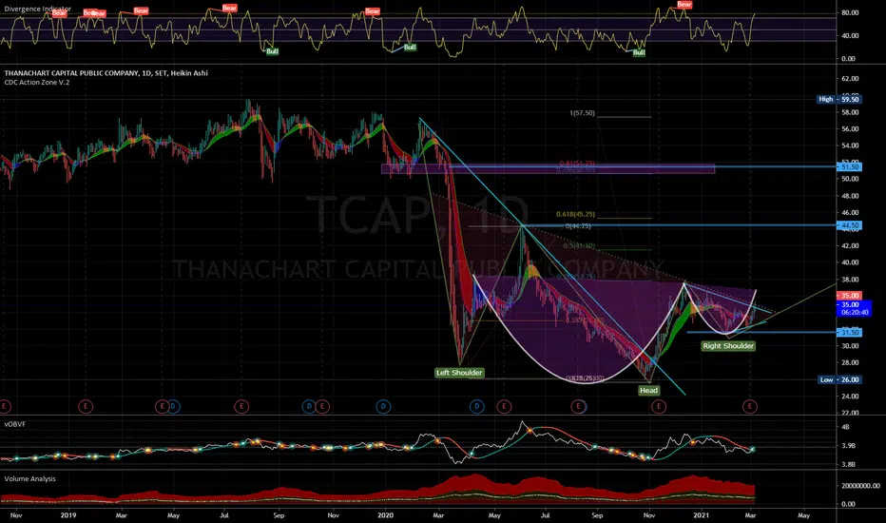This screenshot has width=886, height=523.
Task: Click the Bear label near December 2019
Action: pyautogui.click(x=373, y=11)
